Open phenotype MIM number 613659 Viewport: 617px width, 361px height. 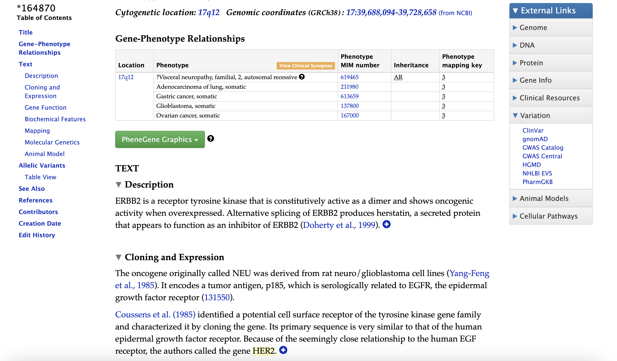(x=349, y=96)
